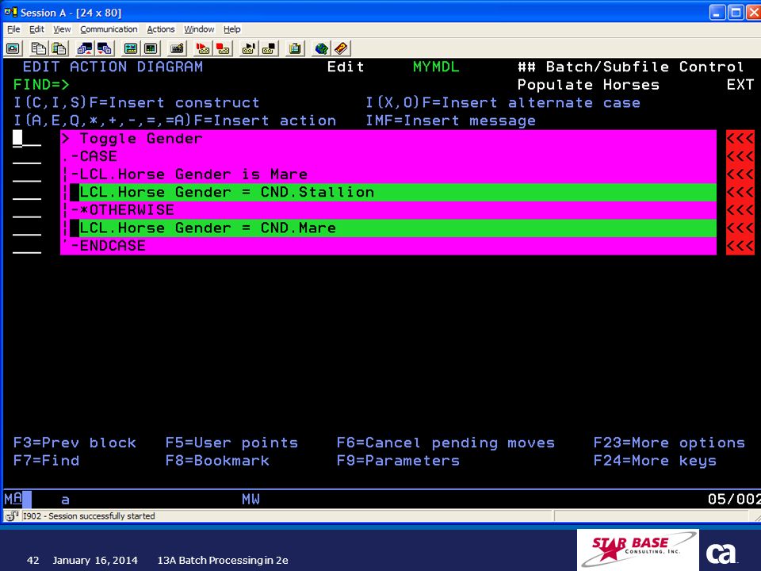Click the 'EXT' indicator text
The height and width of the screenshot is (571, 761).
pos(740,85)
